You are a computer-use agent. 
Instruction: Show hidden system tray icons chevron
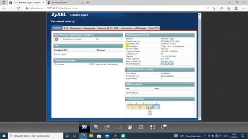click(x=205, y=136)
